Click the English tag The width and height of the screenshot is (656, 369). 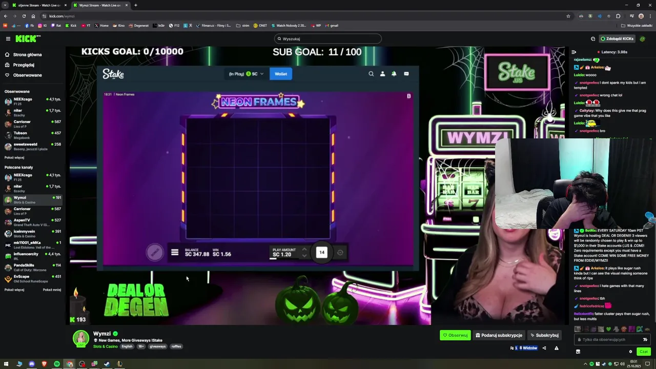[127, 347]
